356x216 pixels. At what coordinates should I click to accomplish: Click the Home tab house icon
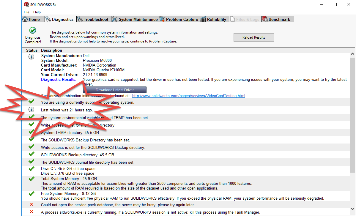point(25,19)
